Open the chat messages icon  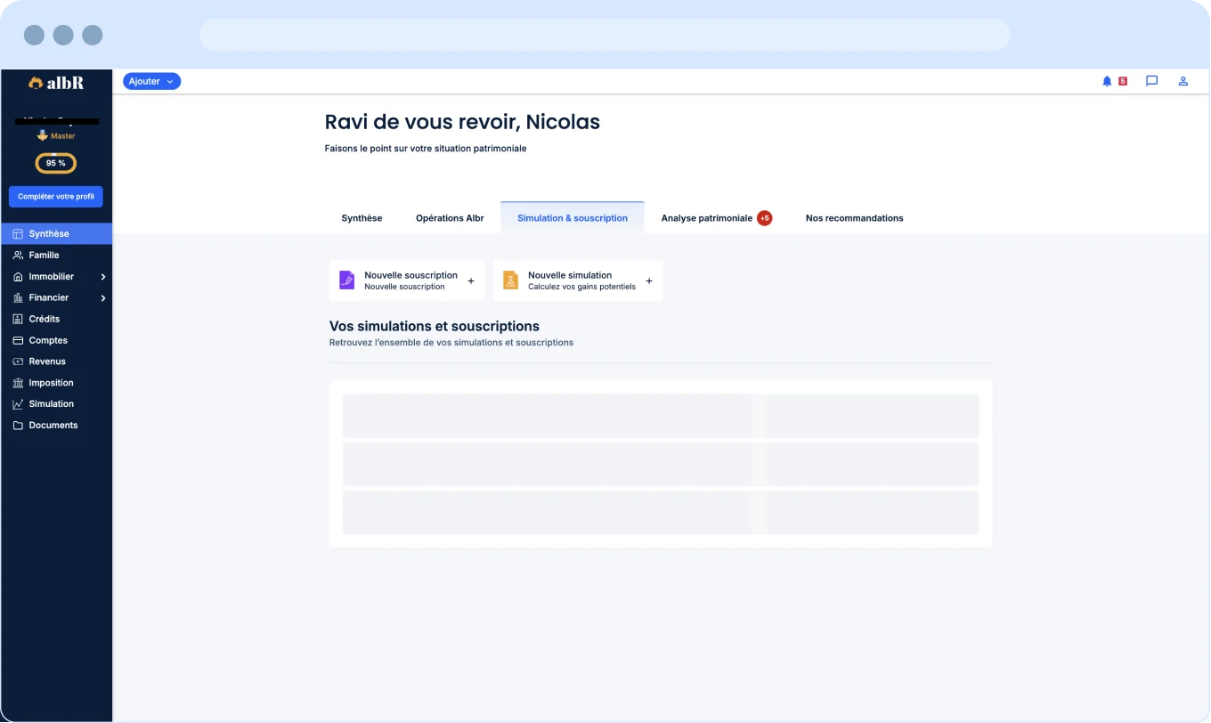[x=1151, y=81]
